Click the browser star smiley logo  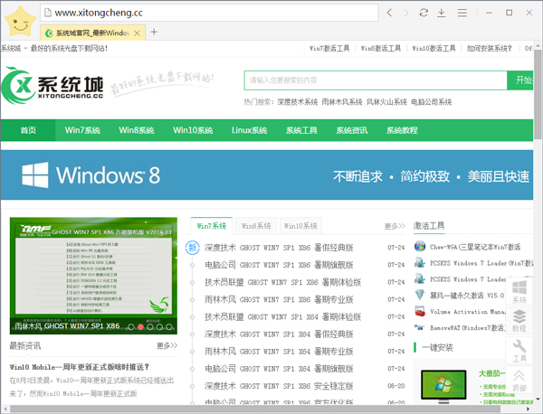click(x=20, y=22)
